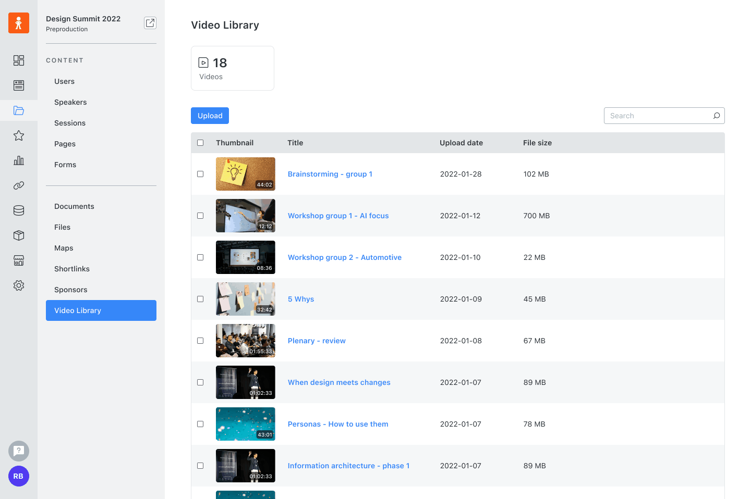Click the Design Summit 2022 event title

tap(83, 19)
